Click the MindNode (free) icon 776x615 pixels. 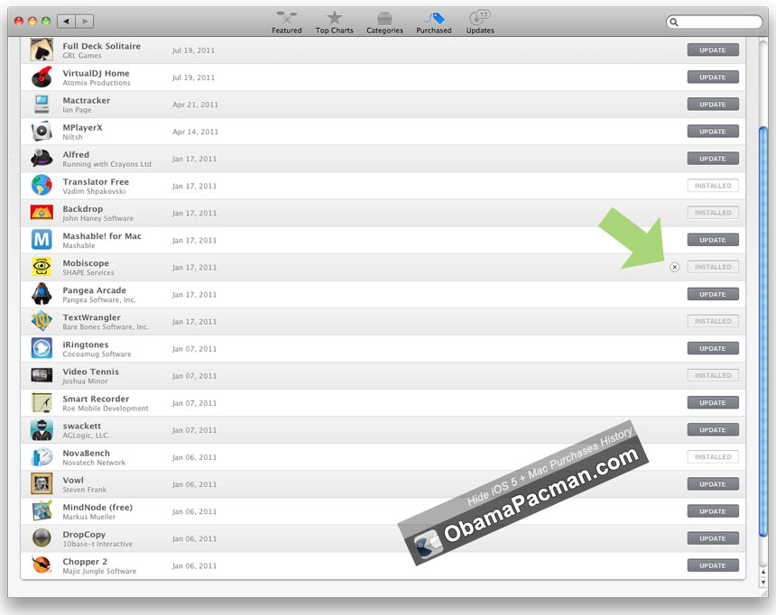[x=42, y=511]
